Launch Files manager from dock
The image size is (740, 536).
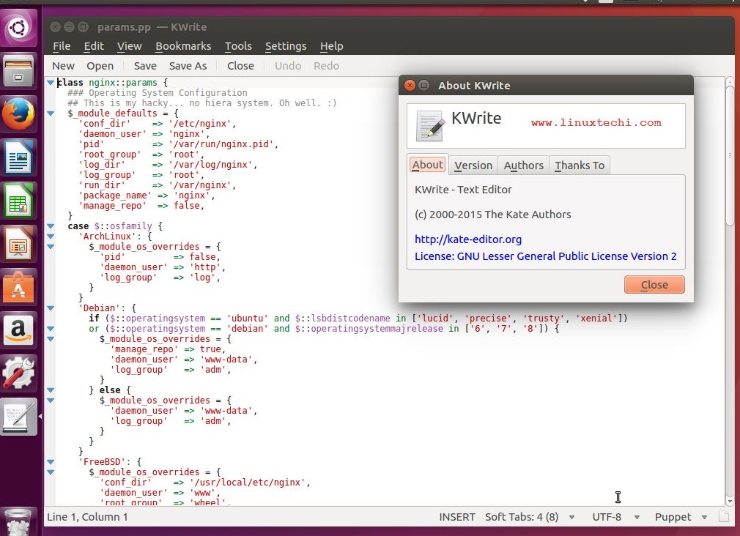point(18,72)
